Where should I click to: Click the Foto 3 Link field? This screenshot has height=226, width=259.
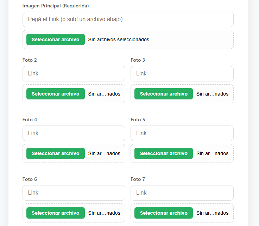(x=182, y=74)
